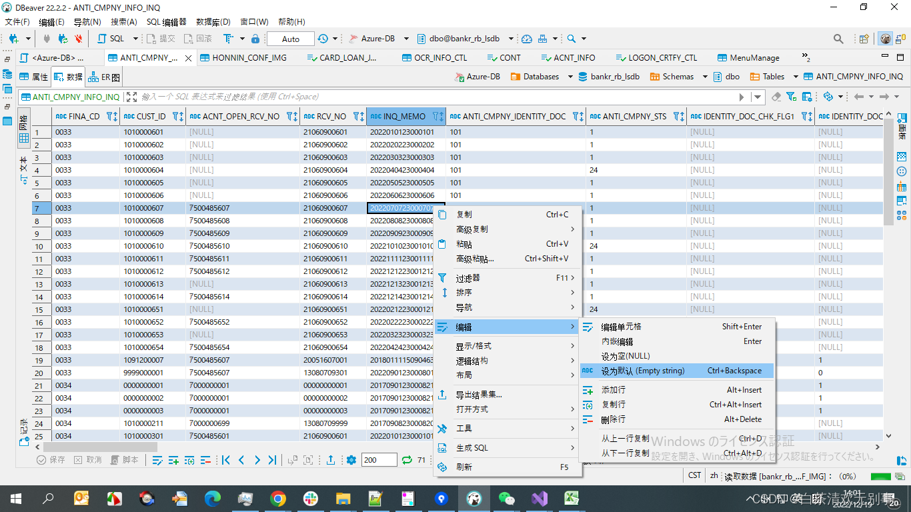This screenshot has height=512, width=911.
Task: Click the green progress bar in status bar
Action: click(880, 476)
